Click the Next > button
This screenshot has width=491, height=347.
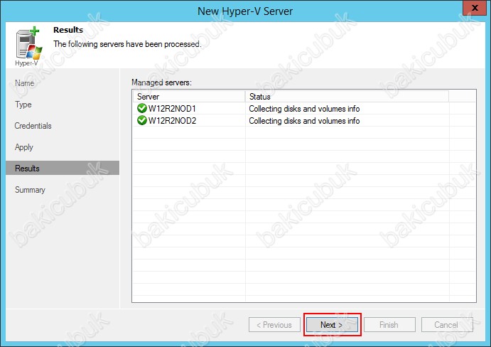click(332, 325)
